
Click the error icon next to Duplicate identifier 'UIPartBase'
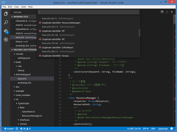40,47
